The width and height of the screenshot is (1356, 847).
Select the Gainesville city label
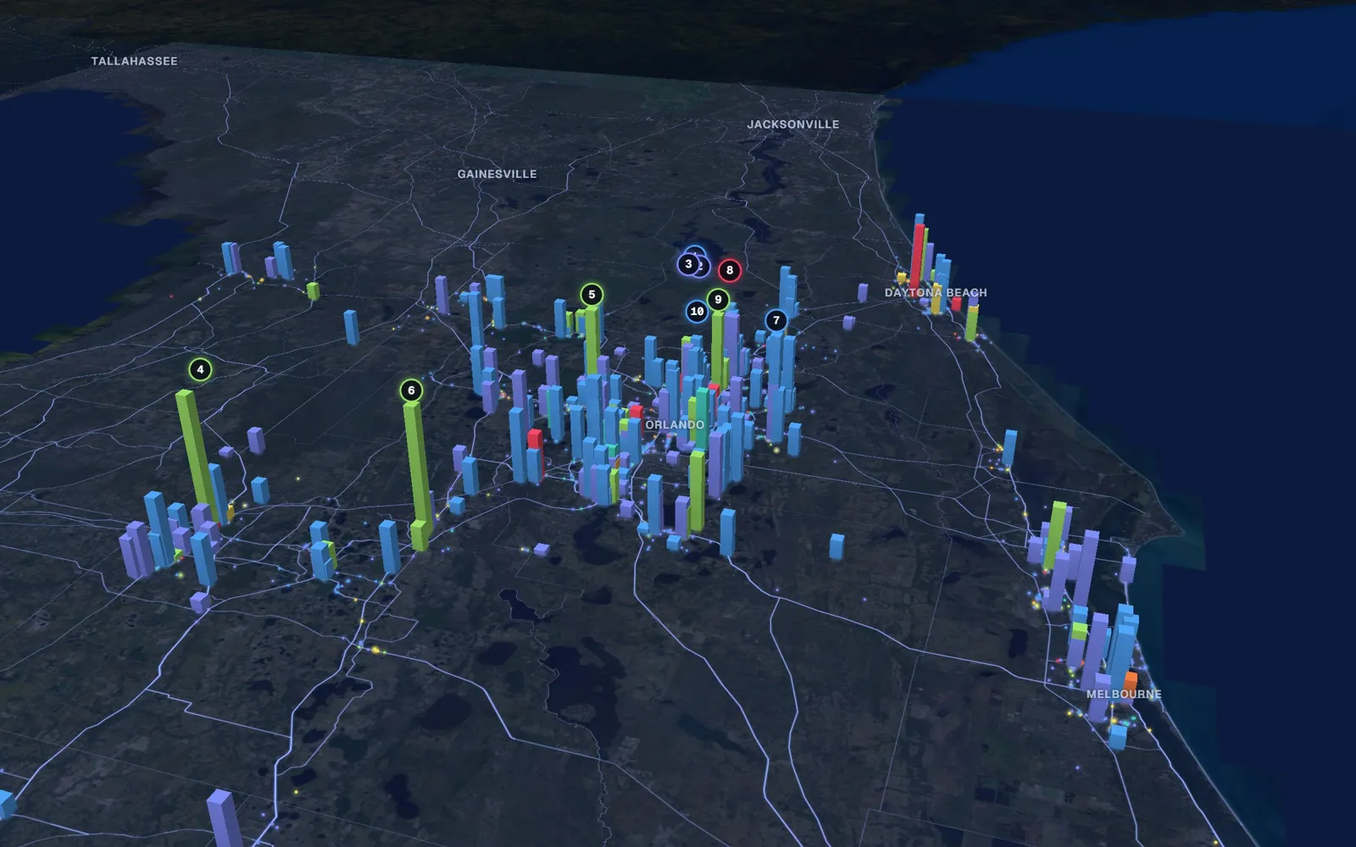tap(497, 174)
